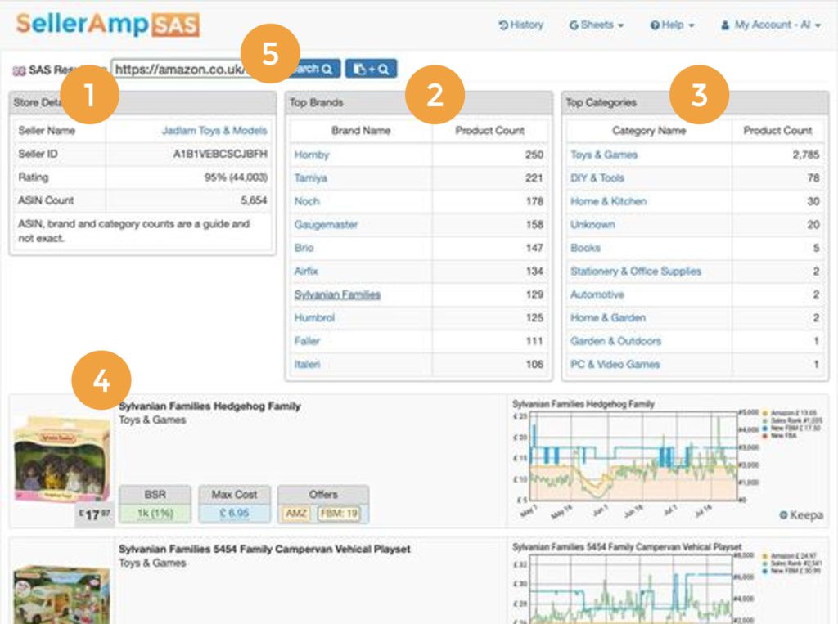
Task: Open the Toys & Games category link
Action: pos(604,155)
